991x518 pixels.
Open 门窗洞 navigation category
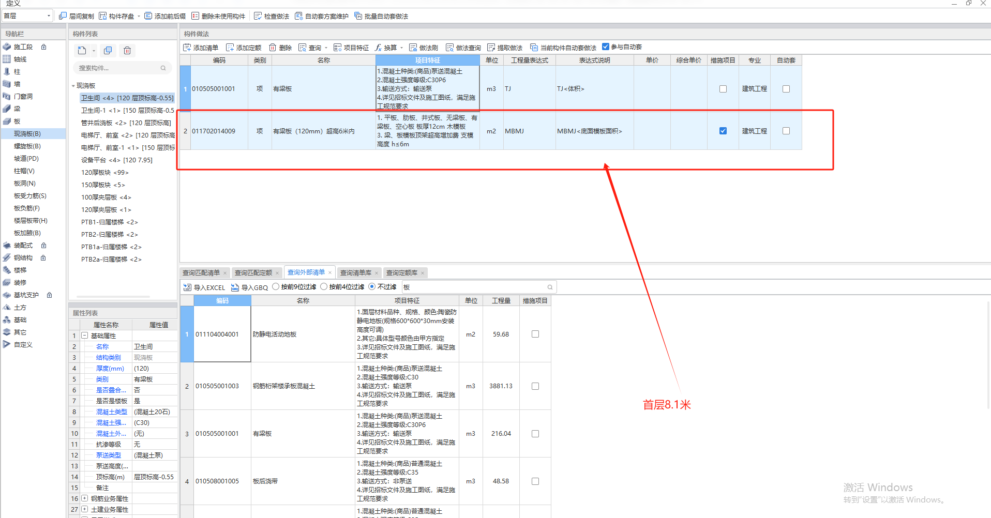(x=23, y=96)
